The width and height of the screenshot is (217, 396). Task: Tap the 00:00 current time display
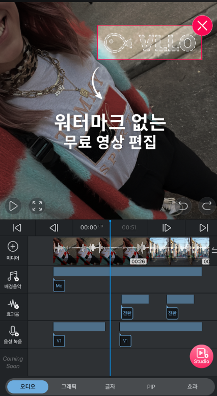point(91,227)
